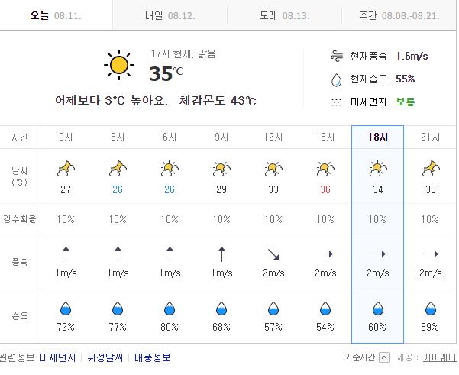Switch to the 내일 08.12. tab
459x375 pixels.
(170, 15)
